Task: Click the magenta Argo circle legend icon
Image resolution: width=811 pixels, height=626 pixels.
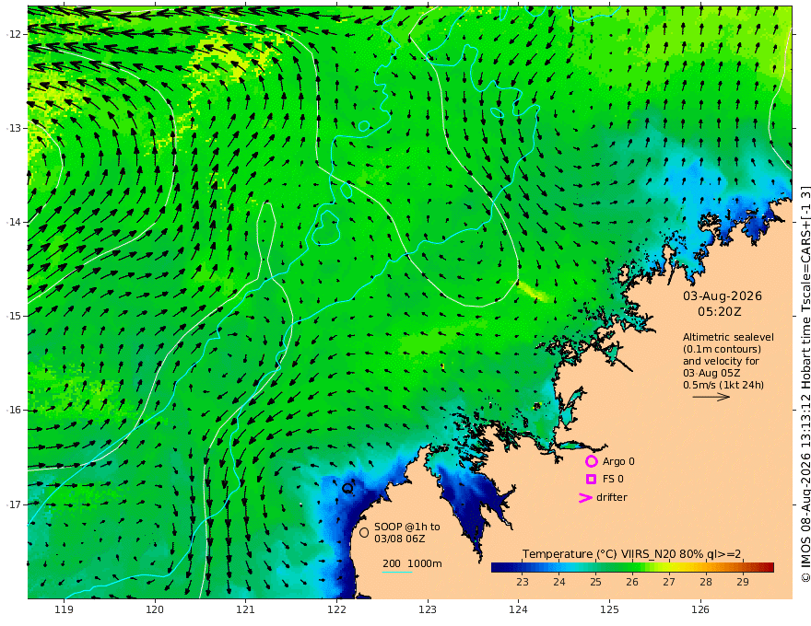Action: click(x=591, y=461)
